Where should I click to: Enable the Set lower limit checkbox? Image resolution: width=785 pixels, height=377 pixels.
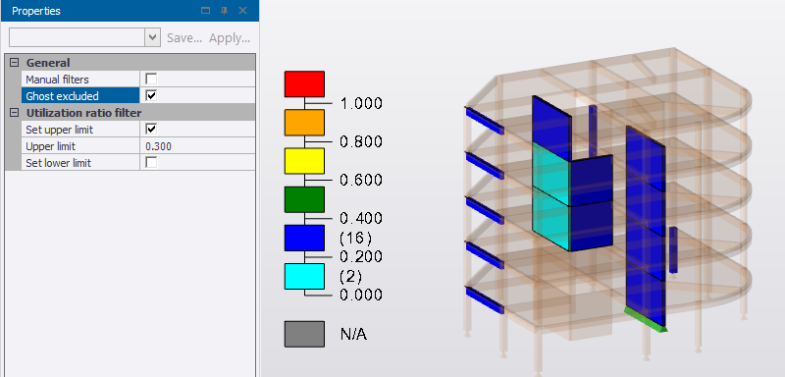tap(151, 163)
